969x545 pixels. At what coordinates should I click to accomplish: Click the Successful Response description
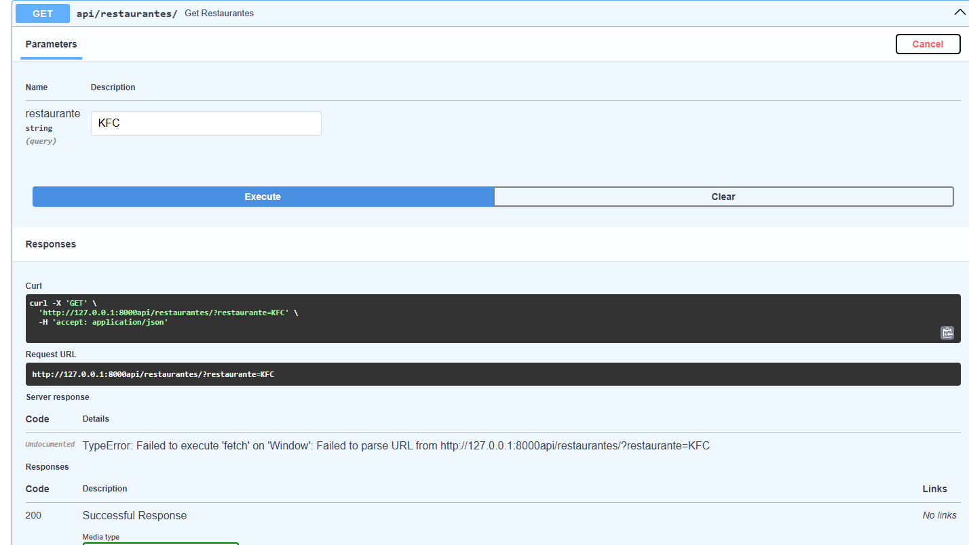click(x=134, y=516)
